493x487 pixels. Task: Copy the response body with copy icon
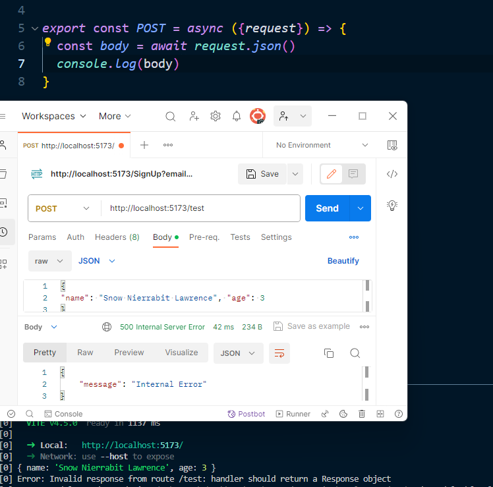click(x=329, y=353)
